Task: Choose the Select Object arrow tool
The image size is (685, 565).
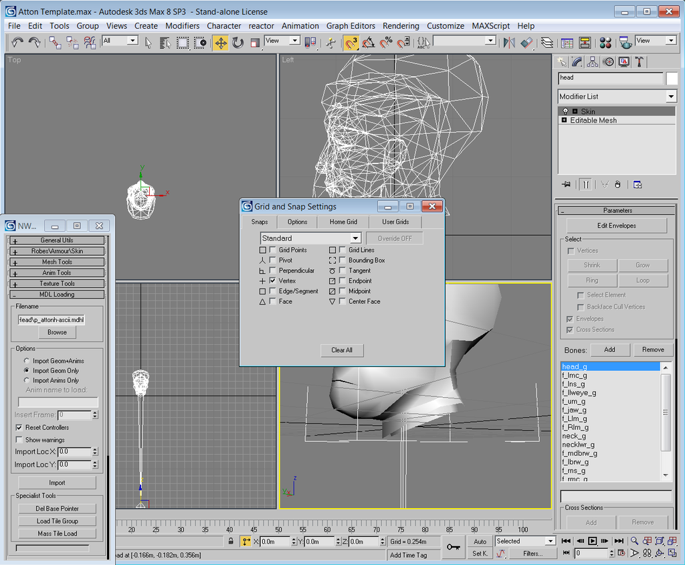Action: click(148, 42)
